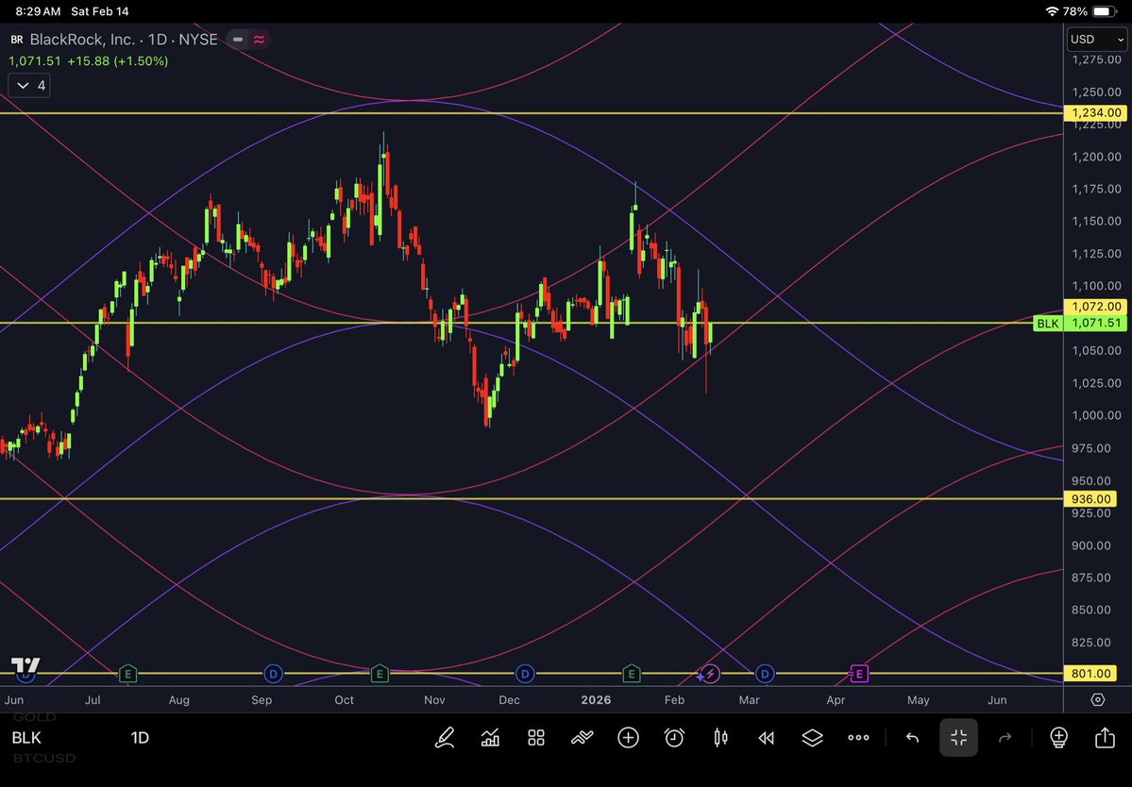This screenshot has width=1132, height=787.
Task: Tap the BR BlackRock symbol logo
Action: [x=17, y=40]
